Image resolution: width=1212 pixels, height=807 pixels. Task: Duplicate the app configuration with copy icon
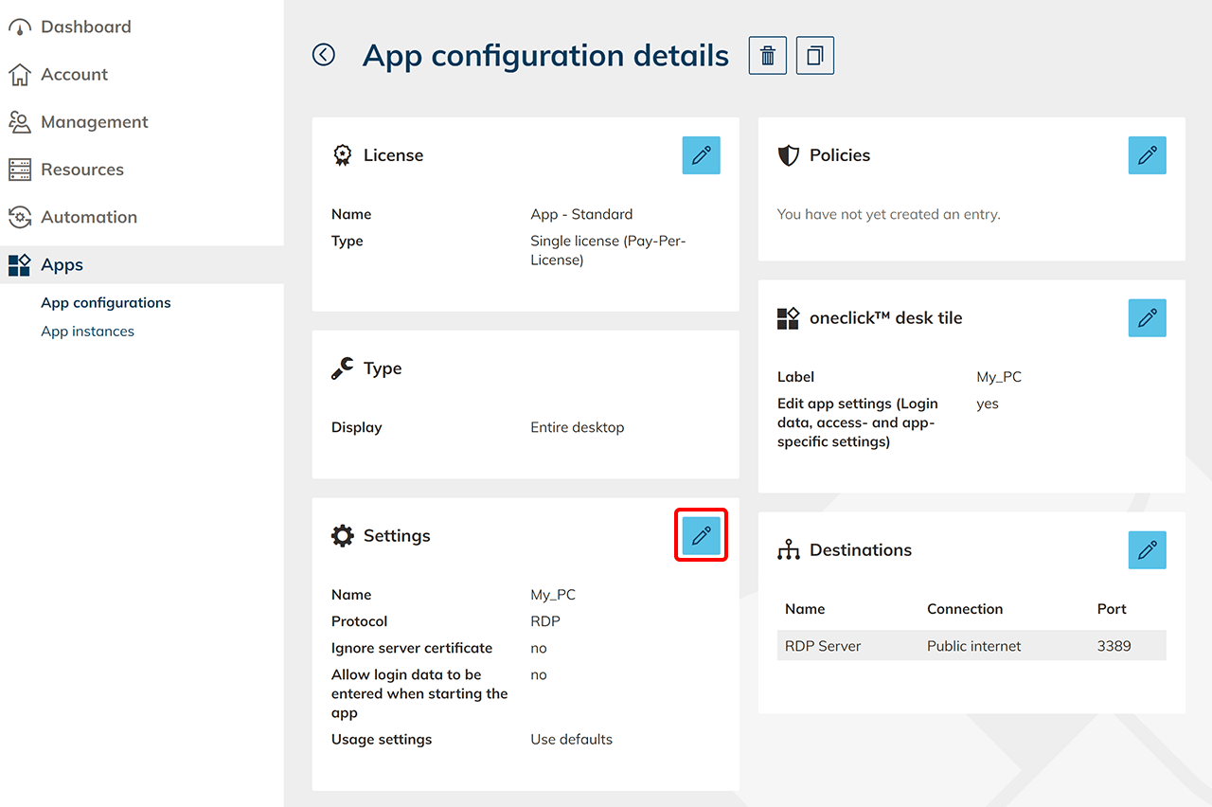815,56
